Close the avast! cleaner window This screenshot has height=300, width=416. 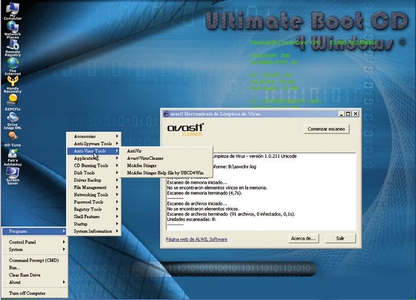[355, 114]
